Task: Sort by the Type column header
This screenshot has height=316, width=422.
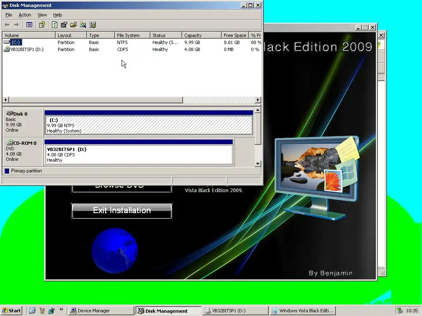Action: (101, 35)
